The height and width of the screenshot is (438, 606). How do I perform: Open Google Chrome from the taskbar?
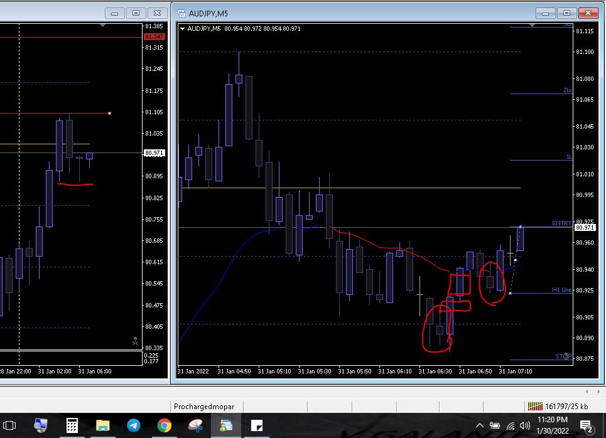(165, 426)
